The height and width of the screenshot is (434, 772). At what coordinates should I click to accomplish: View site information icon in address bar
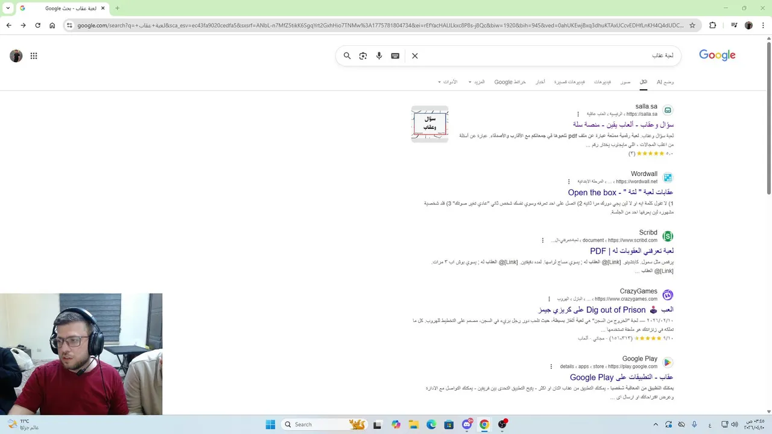coord(69,25)
